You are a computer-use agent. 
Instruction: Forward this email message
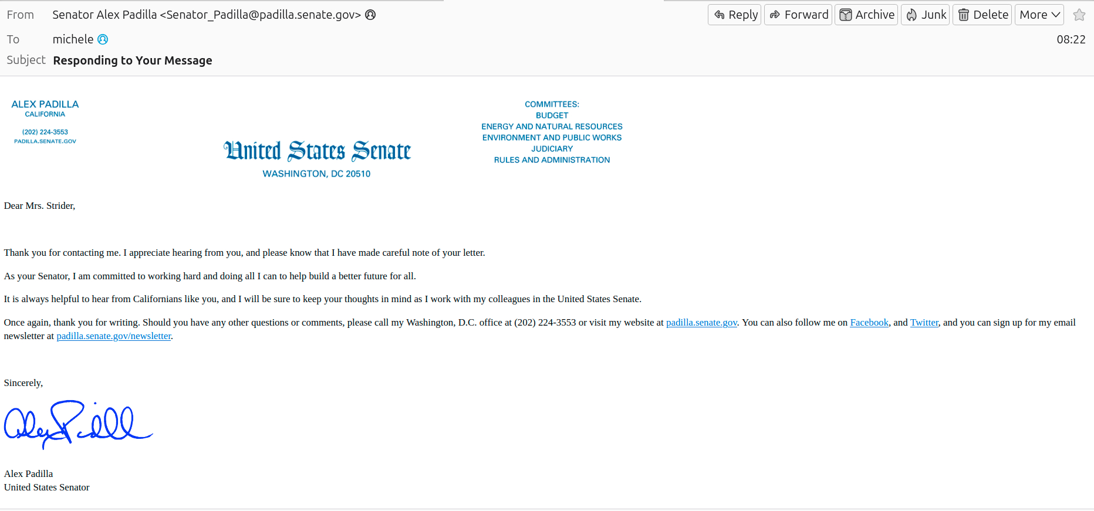798,15
